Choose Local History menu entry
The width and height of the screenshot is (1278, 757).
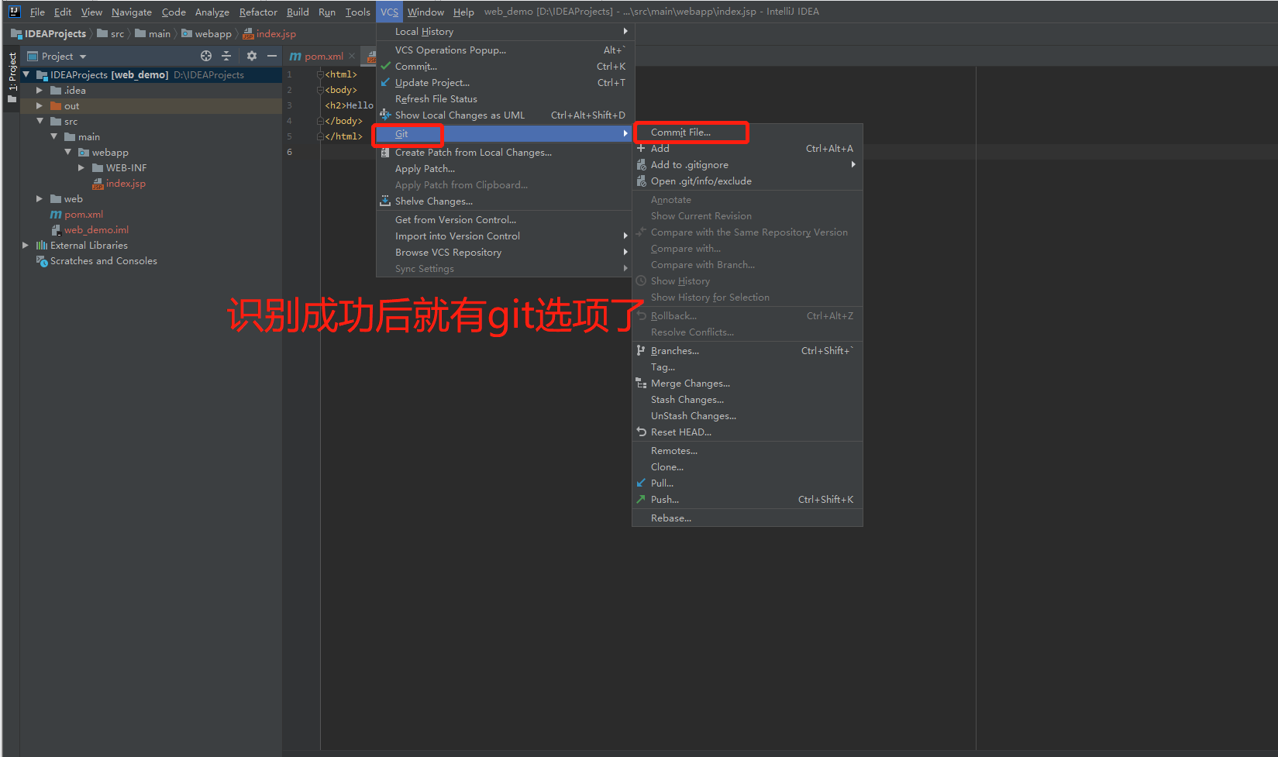505,32
